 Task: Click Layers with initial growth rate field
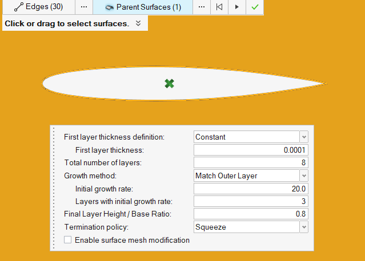tap(251, 201)
